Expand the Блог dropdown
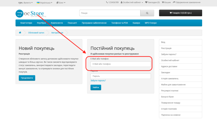217x122 pixels. click(x=61, y=3)
